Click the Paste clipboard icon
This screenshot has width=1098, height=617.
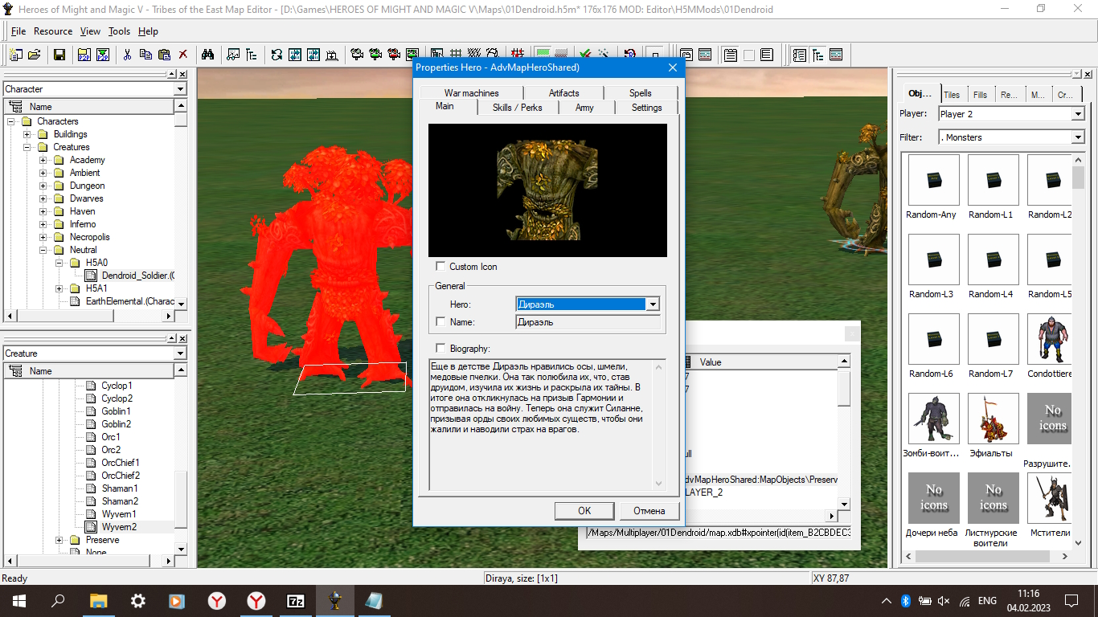(x=164, y=55)
